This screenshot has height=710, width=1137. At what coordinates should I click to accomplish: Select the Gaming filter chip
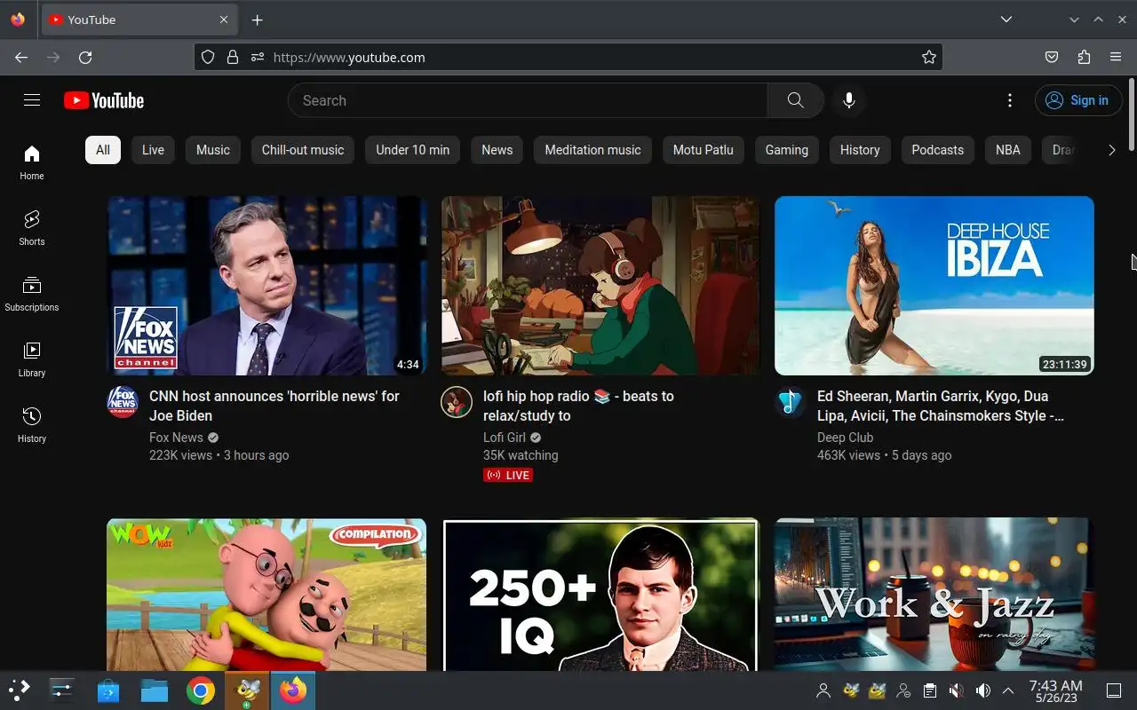(x=787, y=150)
